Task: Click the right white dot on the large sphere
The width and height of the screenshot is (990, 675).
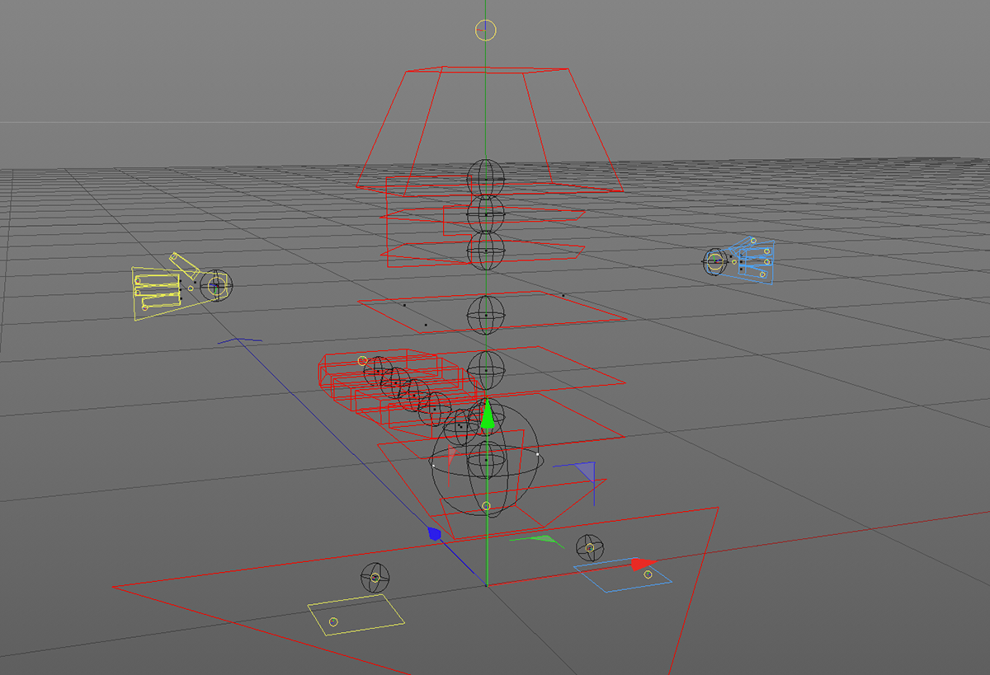Action: point(537,454)
